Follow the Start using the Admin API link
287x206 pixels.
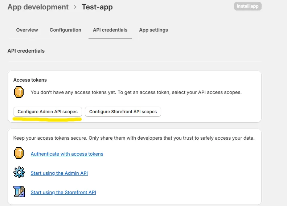[59, 173]
